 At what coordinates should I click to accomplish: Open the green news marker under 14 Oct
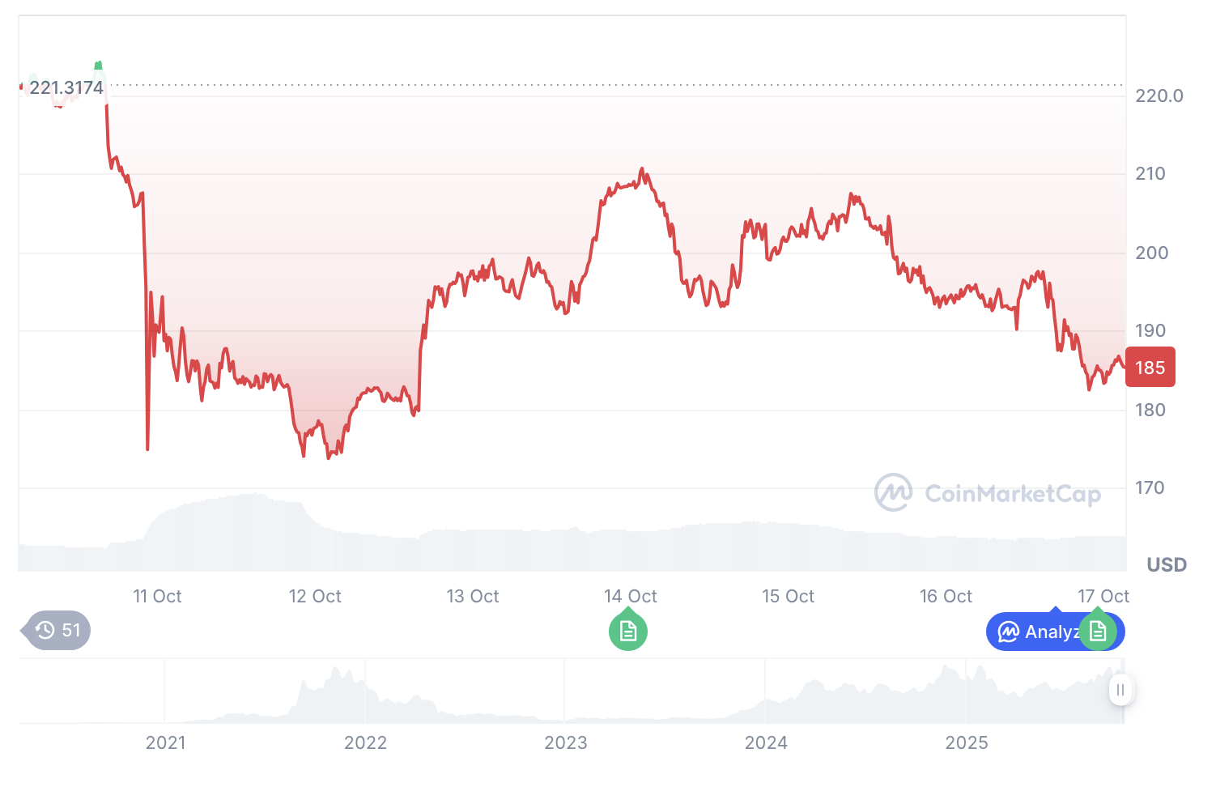point(628,632)
